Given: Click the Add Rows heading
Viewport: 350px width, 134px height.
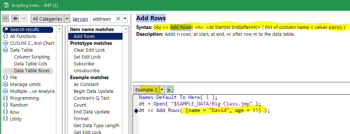Looking at the screenshot, I should pos(151,18).
